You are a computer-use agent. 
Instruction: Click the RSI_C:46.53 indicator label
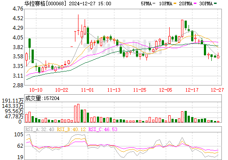pyautogui.click(x=103, y=129)
